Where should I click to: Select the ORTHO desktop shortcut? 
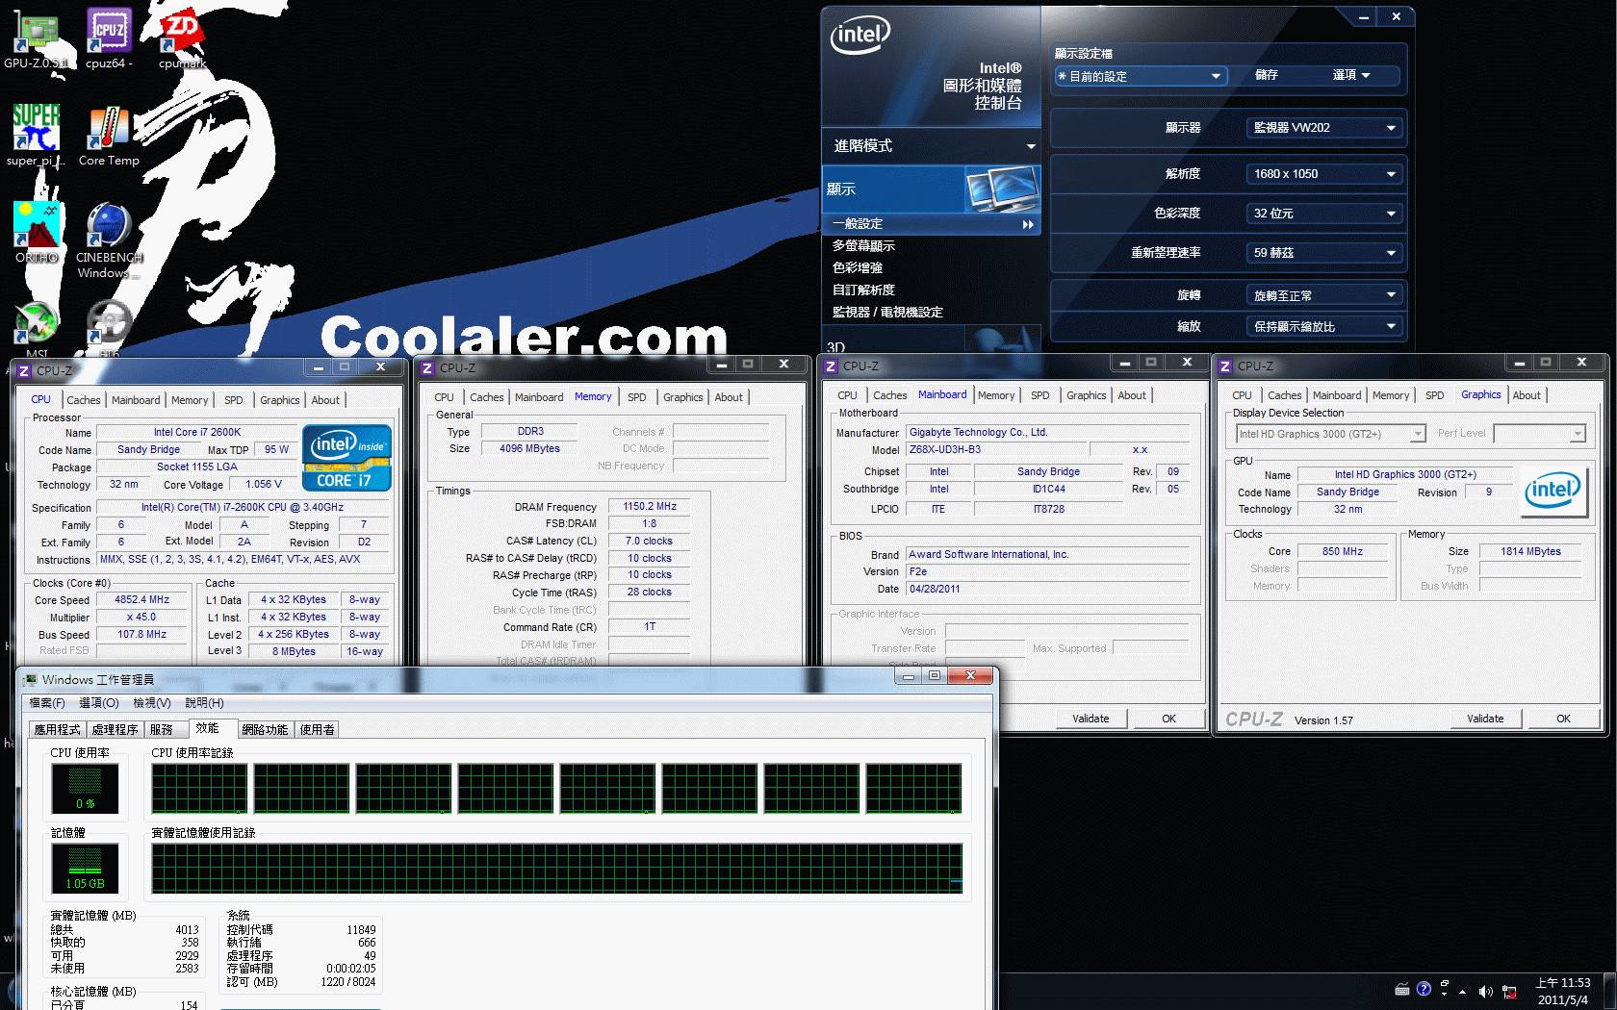pyautogui.click(x=37, y=233)
